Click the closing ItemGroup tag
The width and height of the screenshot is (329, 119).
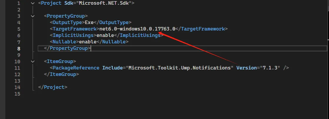point(62,74)
